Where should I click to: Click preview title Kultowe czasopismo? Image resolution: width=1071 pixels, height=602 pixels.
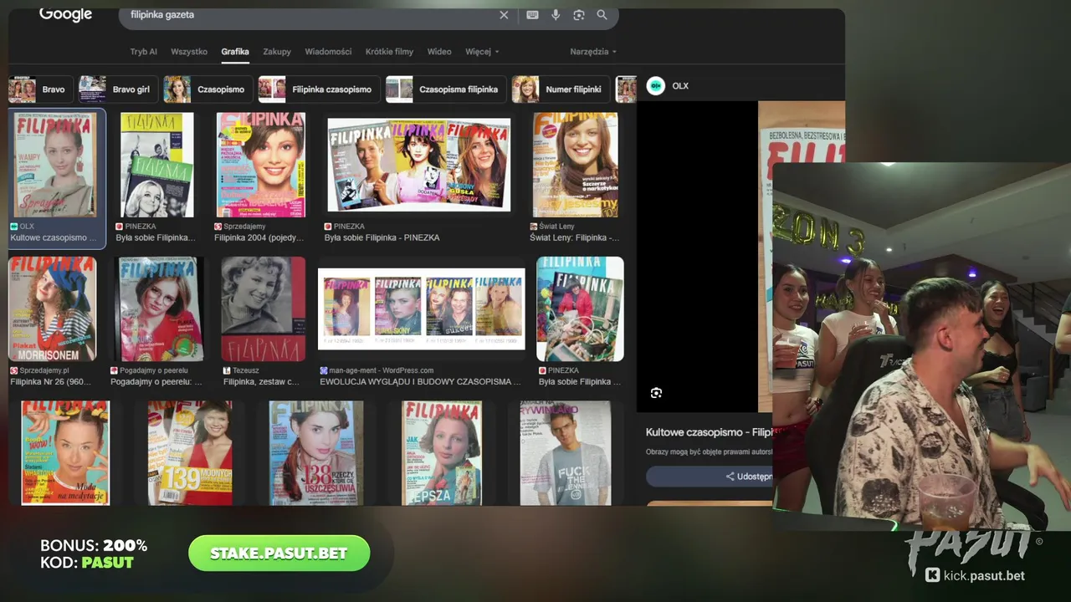(x=708, y=432)
